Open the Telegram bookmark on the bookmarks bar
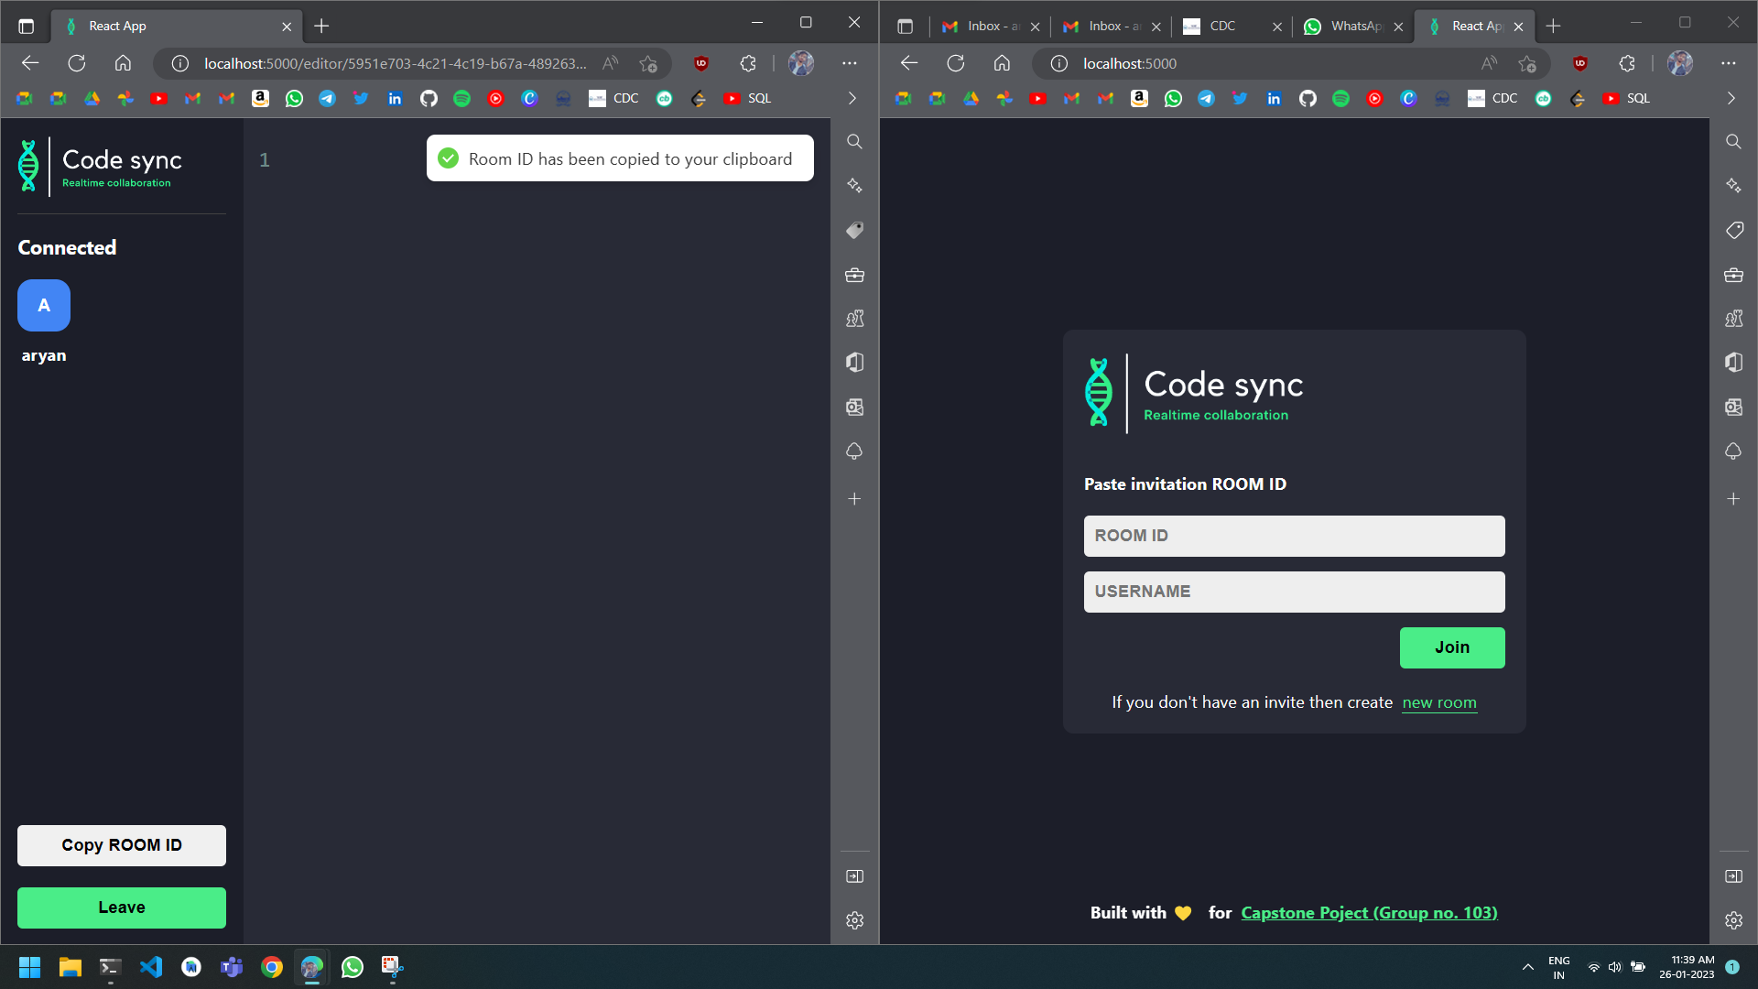The image size is (1758, 989). (327, 98)
